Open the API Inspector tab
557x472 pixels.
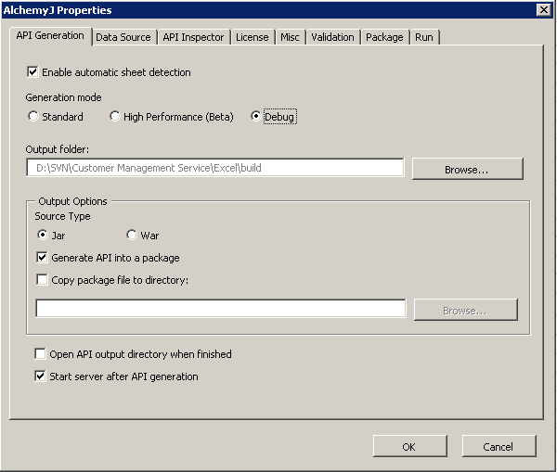point(193,37)
